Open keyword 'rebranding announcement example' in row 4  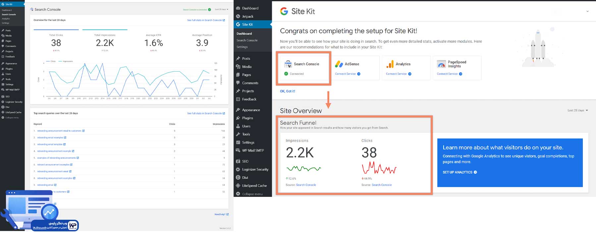[54, 151]
